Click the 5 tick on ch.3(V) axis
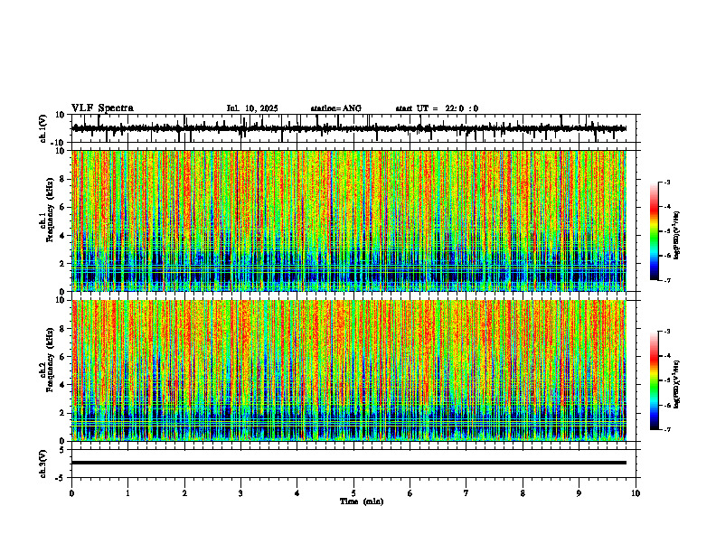The image size is (716, 553). 63,450
